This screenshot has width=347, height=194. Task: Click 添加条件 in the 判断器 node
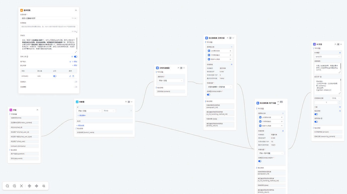81,116
